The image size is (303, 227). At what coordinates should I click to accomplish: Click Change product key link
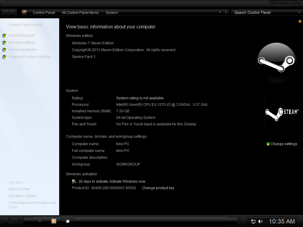(158, 188)
